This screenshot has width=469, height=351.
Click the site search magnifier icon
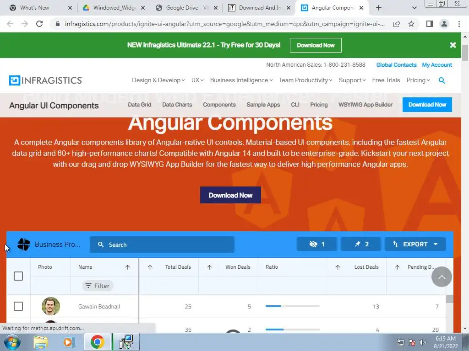coord(442,80)
